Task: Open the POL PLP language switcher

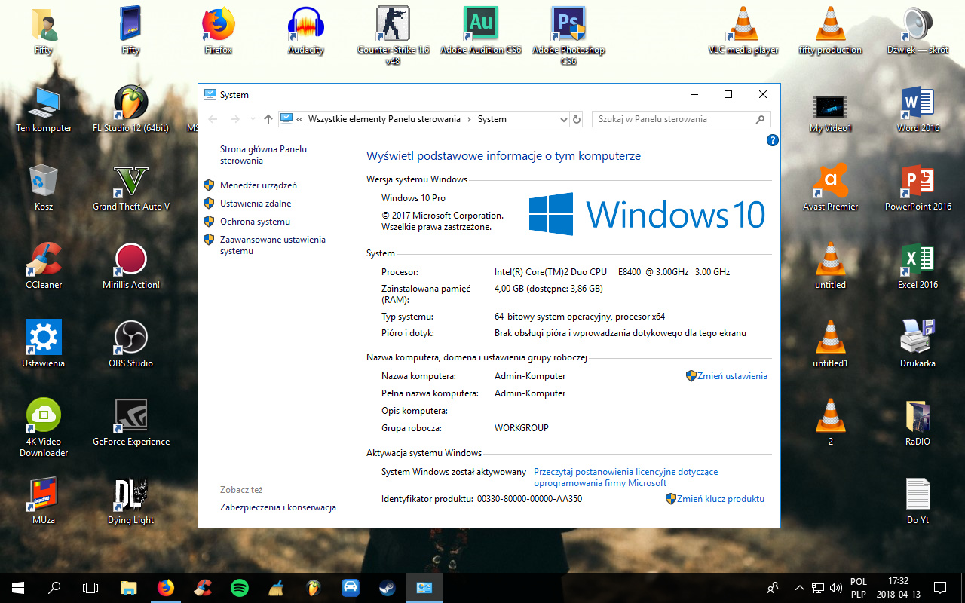Action: [858, 587]
